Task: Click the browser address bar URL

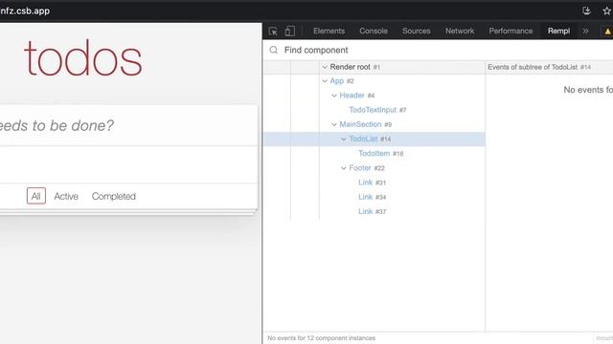Action: [x=25, y=11]
